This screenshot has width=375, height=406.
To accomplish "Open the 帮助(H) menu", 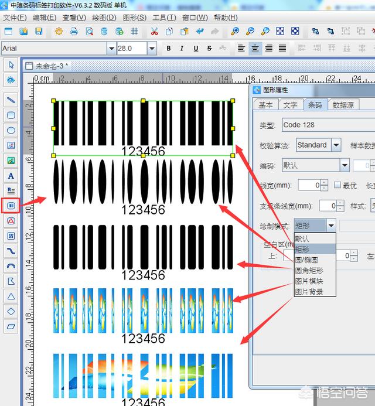I will click(226, 18).
